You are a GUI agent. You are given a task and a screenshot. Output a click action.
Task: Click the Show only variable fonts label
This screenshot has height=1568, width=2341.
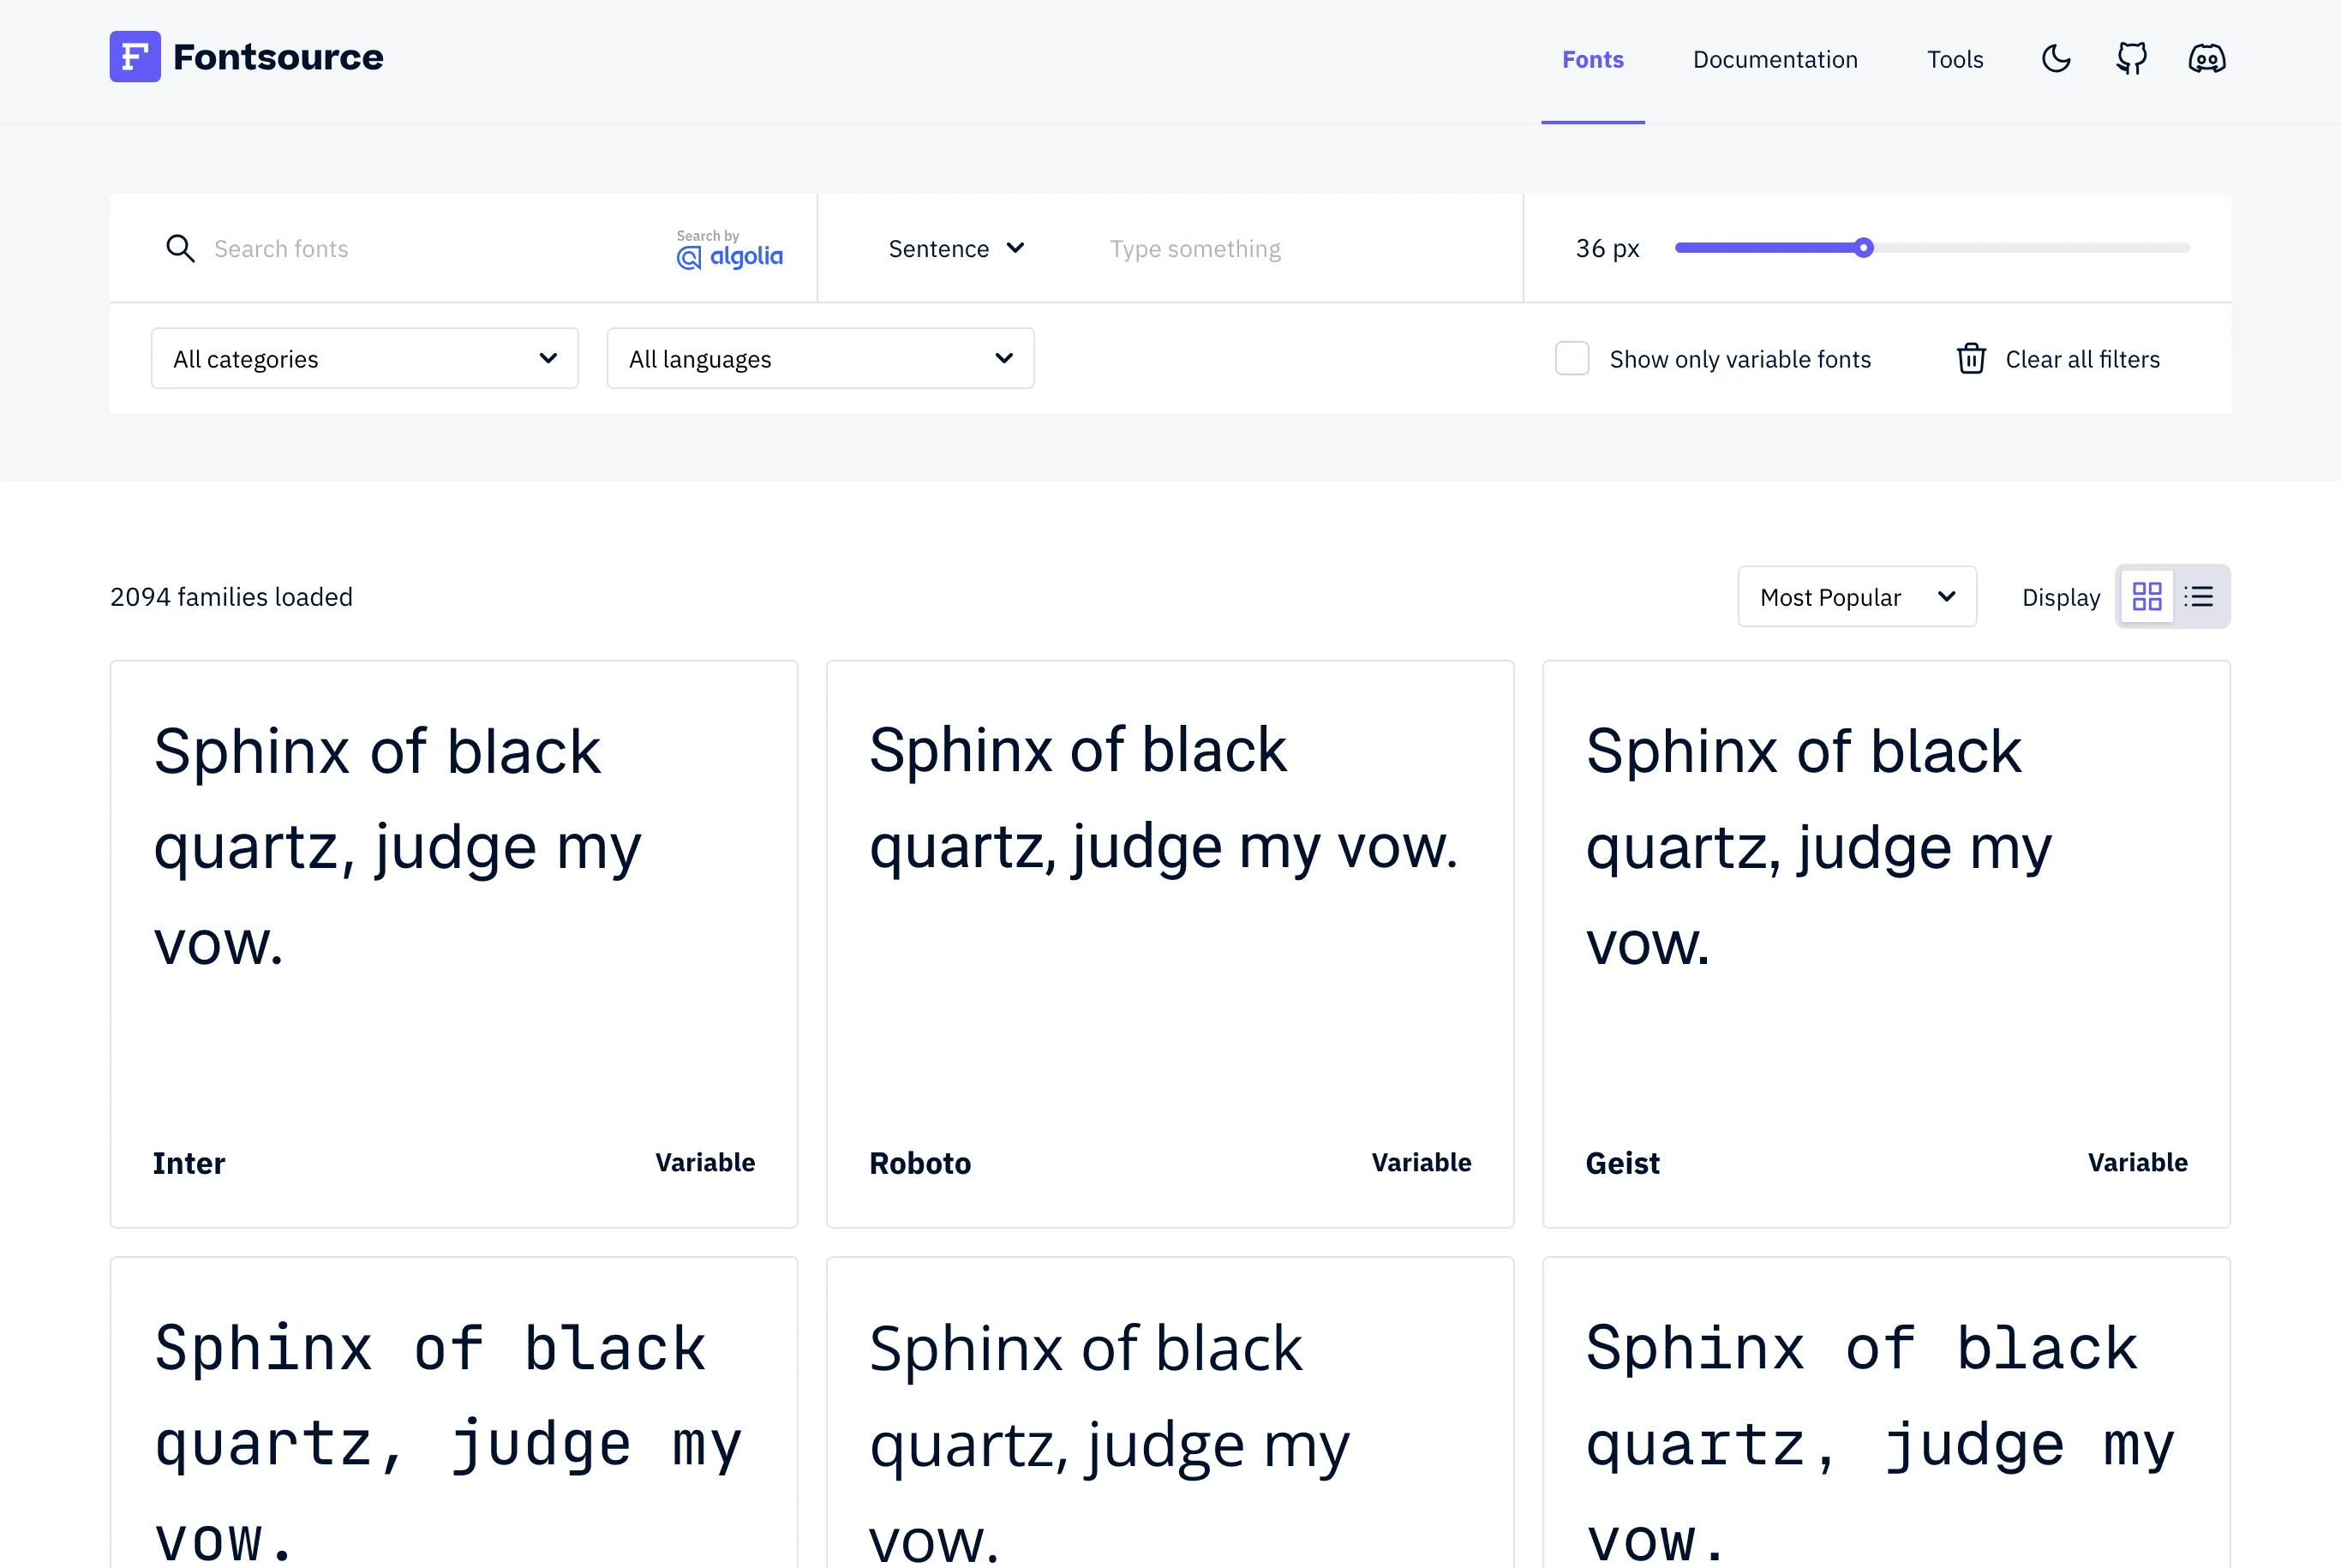pyautogui.click(x=1740, y=359)
